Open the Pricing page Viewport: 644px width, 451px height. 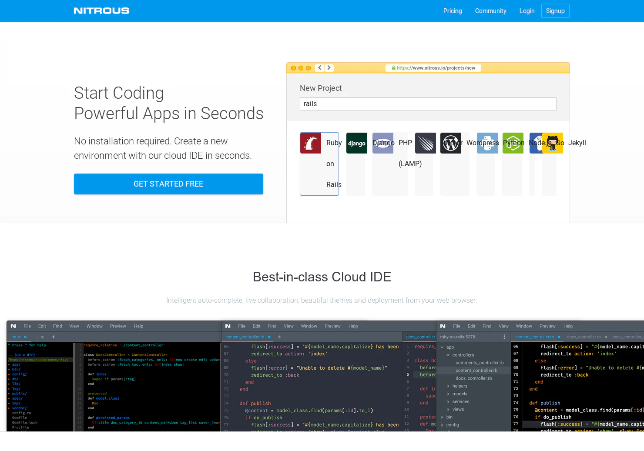tap(453, 11)
